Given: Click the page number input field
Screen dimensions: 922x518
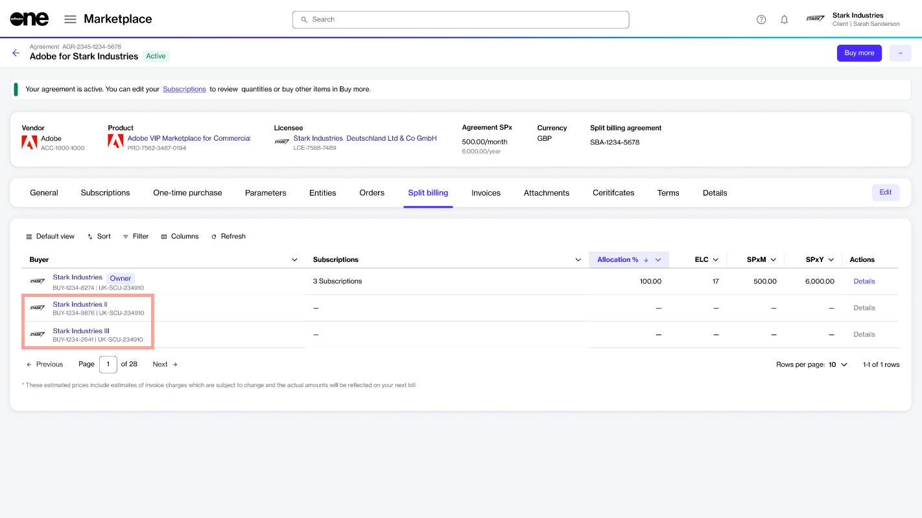Looking at the screenshot, I should (108, 364).
